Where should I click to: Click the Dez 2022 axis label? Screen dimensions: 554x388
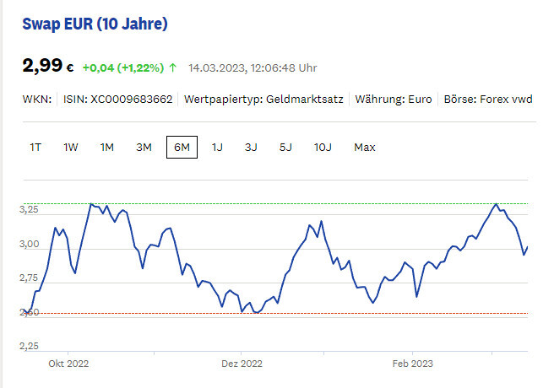point(242,364)
